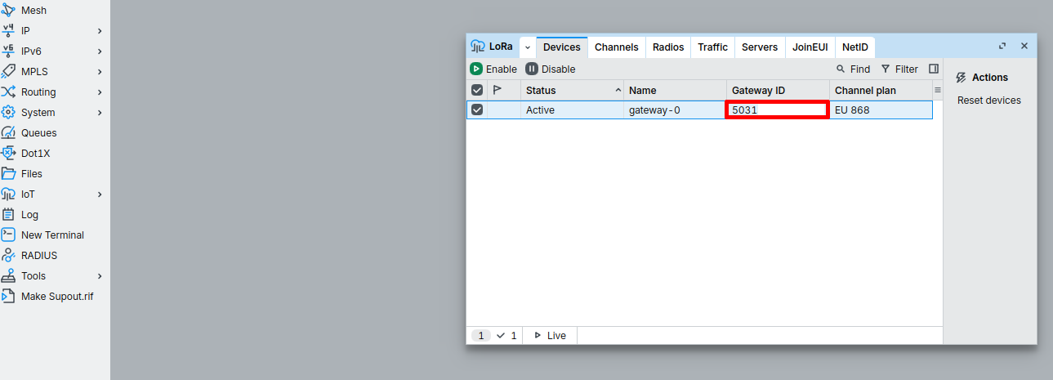
Task: Toggle Live update mode
Action: tap(550, 336)
